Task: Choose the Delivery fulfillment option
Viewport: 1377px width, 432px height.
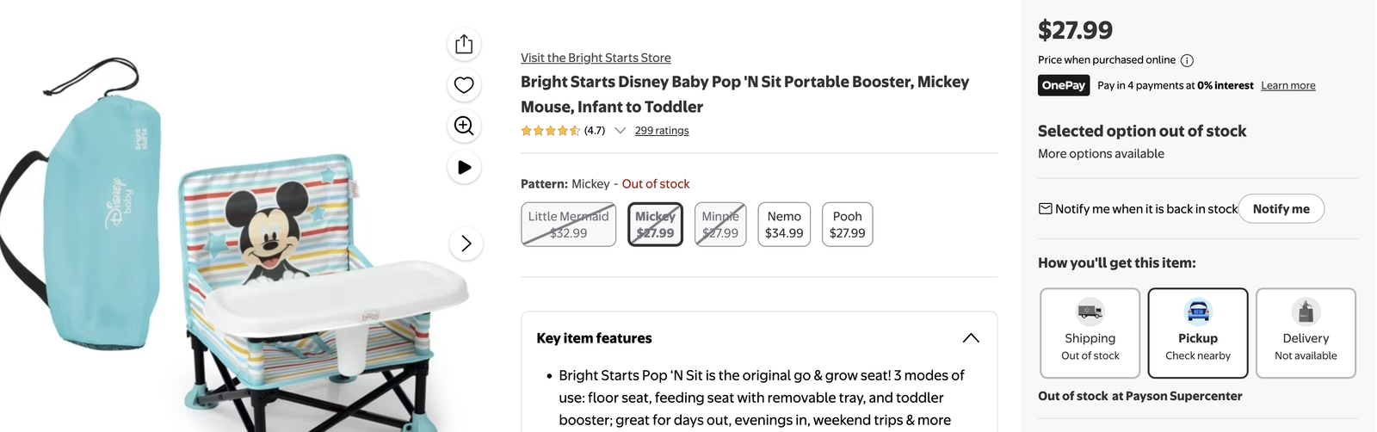Action: coord(1306,333)
